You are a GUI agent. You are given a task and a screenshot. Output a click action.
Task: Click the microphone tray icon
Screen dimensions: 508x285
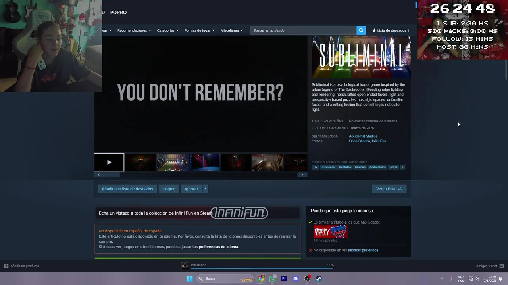coord(451,279)
